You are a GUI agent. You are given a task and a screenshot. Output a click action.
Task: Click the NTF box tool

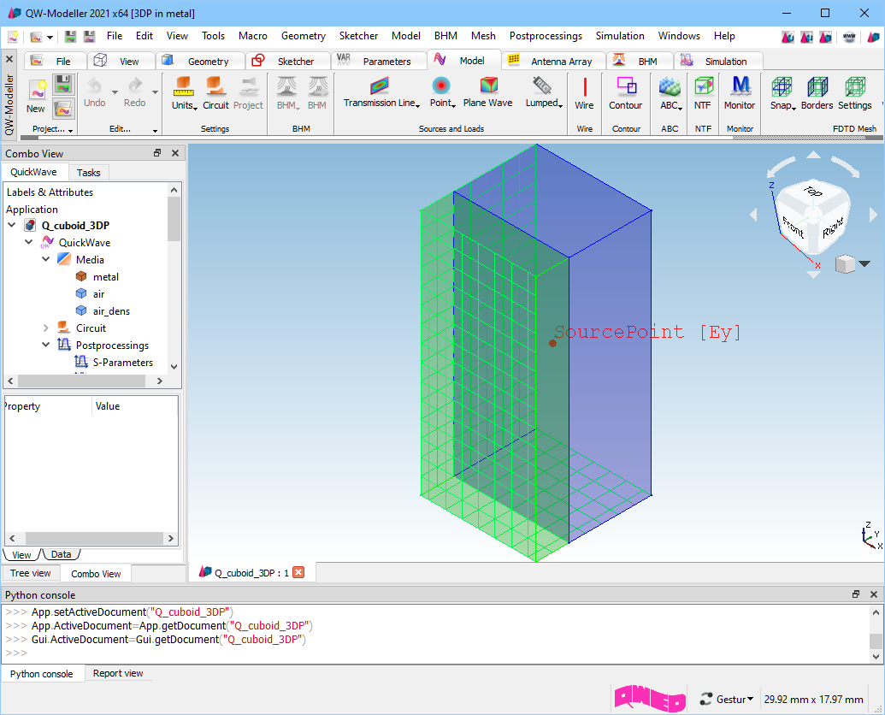point(703,94)
